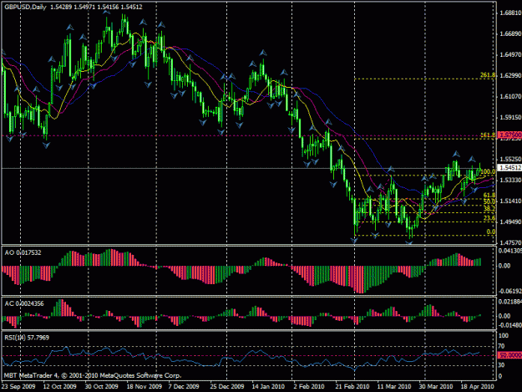Click the 25 Dec 2009 date label
This screenshot has height=392, width=522.
226,387
